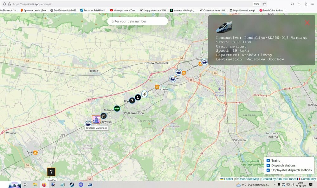The width and height of the screenshot is (317, 188).
Task: Click the Sigma symbol train marker
Action: 138,97
